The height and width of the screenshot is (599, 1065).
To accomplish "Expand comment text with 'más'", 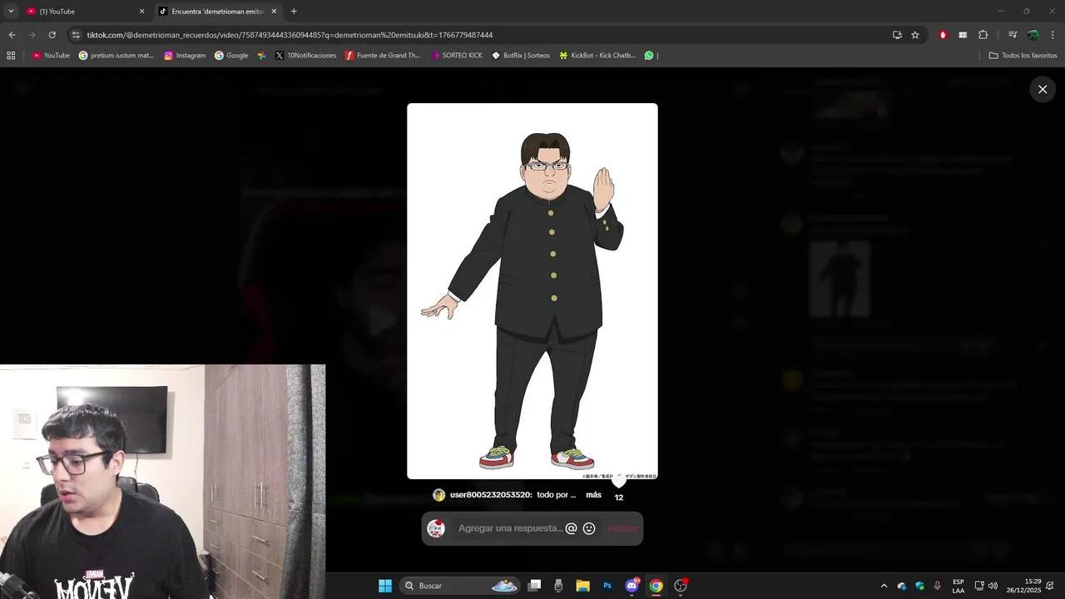I will click(x=593, y=495).
